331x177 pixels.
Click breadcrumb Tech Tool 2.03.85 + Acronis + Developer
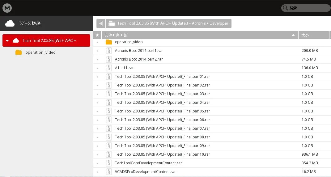(x=169, y=23)
